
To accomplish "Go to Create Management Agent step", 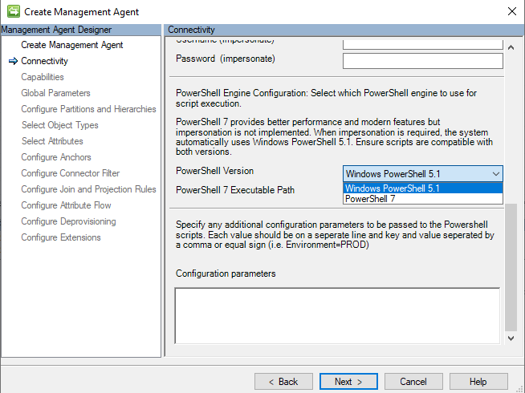I will click(71, 45).
